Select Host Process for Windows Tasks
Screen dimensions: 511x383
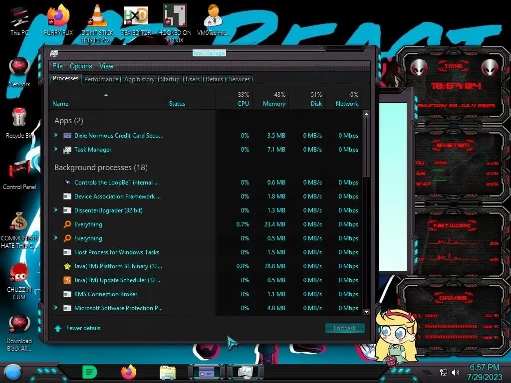pyautogui.click(x=206, y=252)
